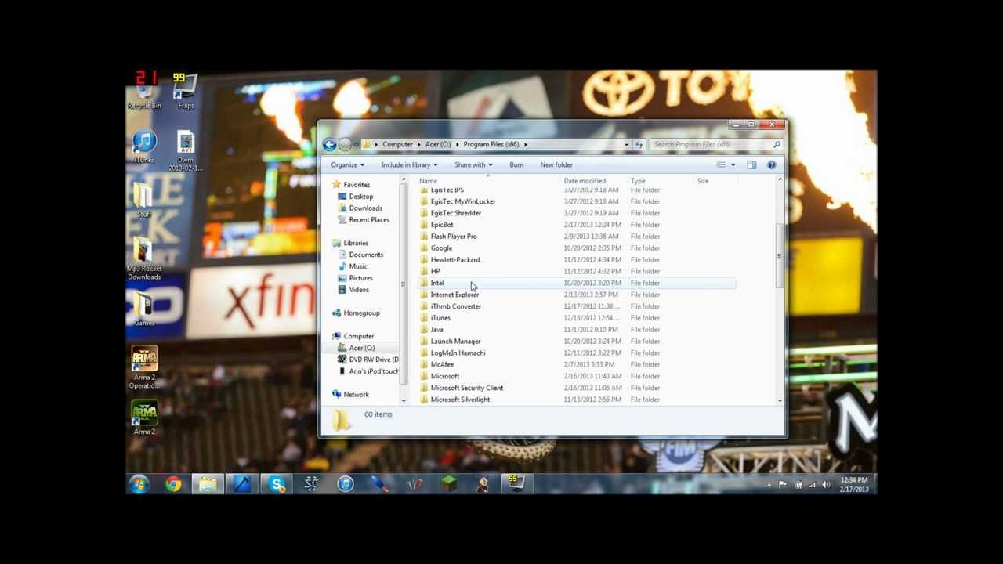1003x564 pixels.
Task: Select the McAfee folder
Action: coord(442,364)
